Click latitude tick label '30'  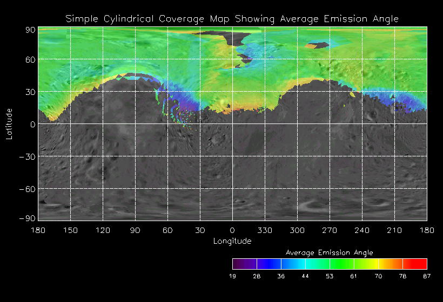point(30,92)
